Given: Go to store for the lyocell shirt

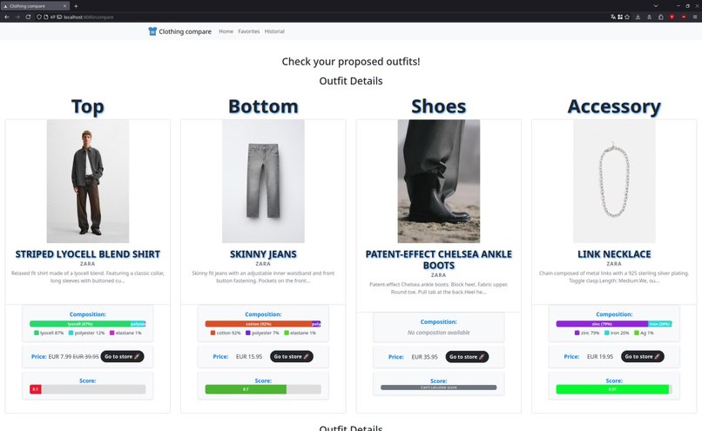Looking at the screenshot, I should point(122,357).
